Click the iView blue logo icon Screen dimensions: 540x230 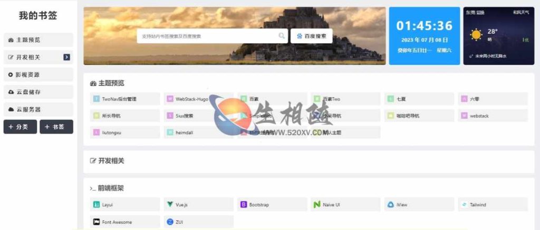tap(391, 205)
